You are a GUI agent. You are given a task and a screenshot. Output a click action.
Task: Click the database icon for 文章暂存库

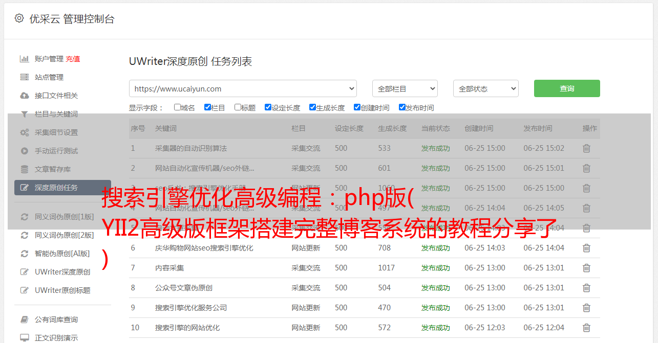(x=24, y=169)
